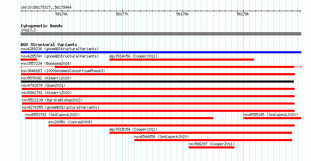Click the nsv4289236 gnomAD variant label
The height and width of the screenshot is (161, 311).
tap(60, 49)
